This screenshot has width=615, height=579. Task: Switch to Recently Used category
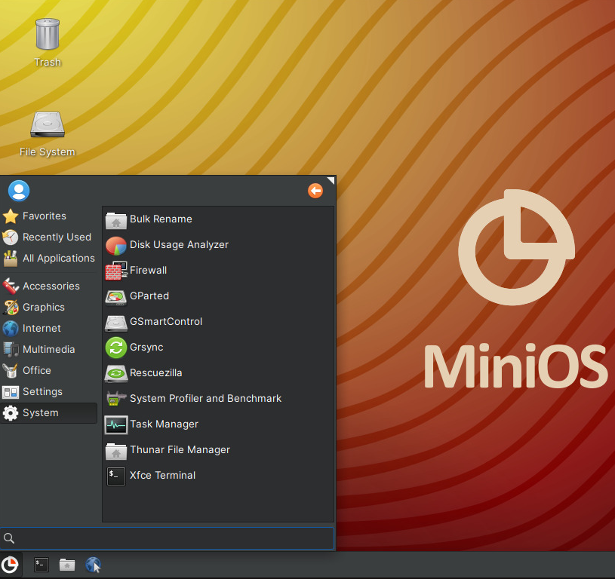point(56,237)
